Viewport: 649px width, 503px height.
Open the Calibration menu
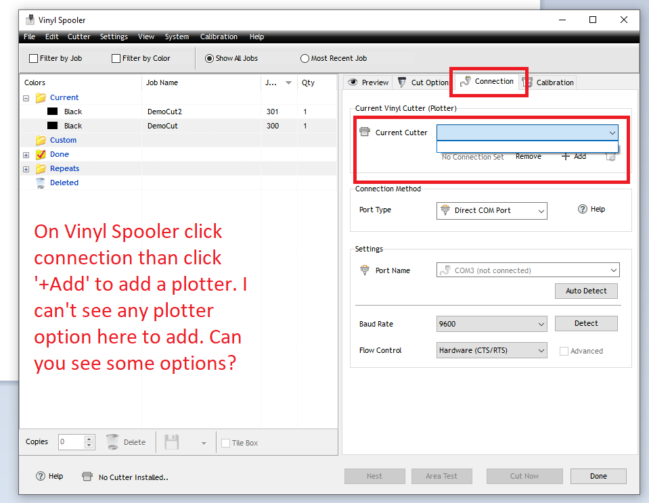click(219, 37)
